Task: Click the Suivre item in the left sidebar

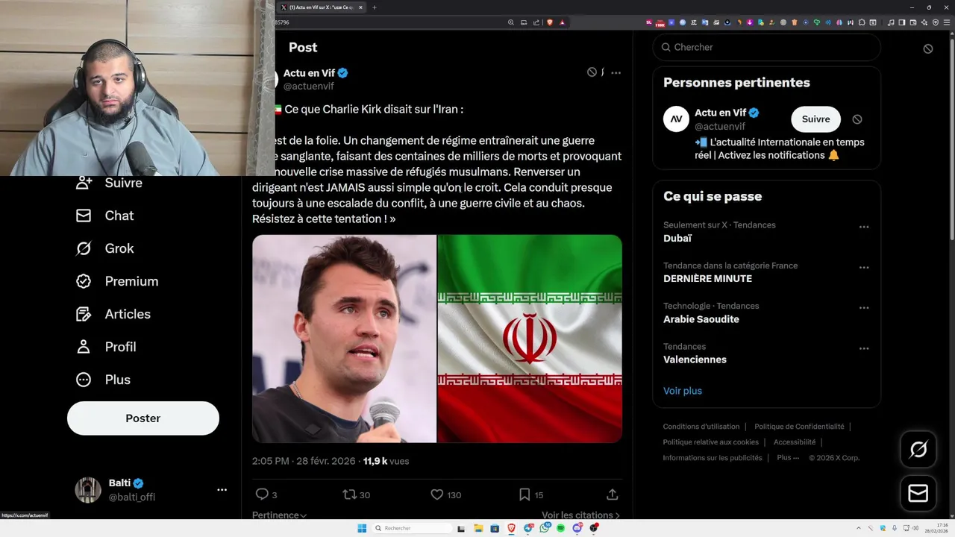Action: [109, 183]
